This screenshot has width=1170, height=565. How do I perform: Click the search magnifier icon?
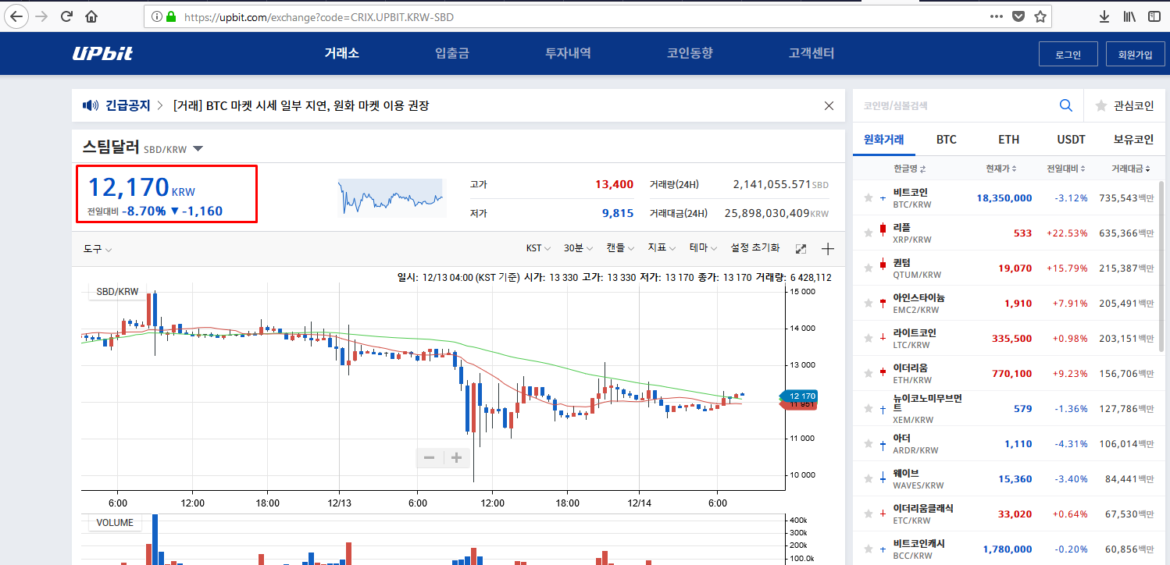click(1065, 105)
